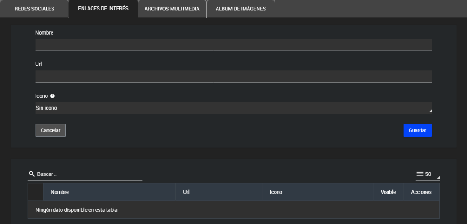467x224 pixels.
Task: Select the Enlaces de Interés tab
Action: pyautogui.click(x=103, y=9)
